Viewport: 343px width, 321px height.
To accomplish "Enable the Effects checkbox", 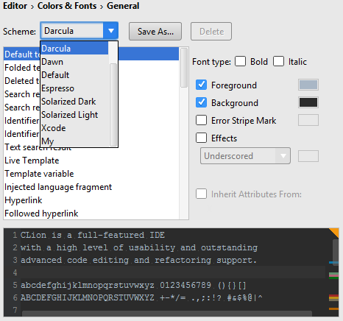I will 201,138.
